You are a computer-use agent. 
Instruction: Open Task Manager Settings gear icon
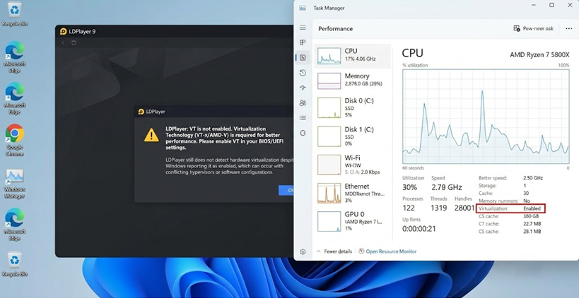pyautogui.click(x=303, y=252)
